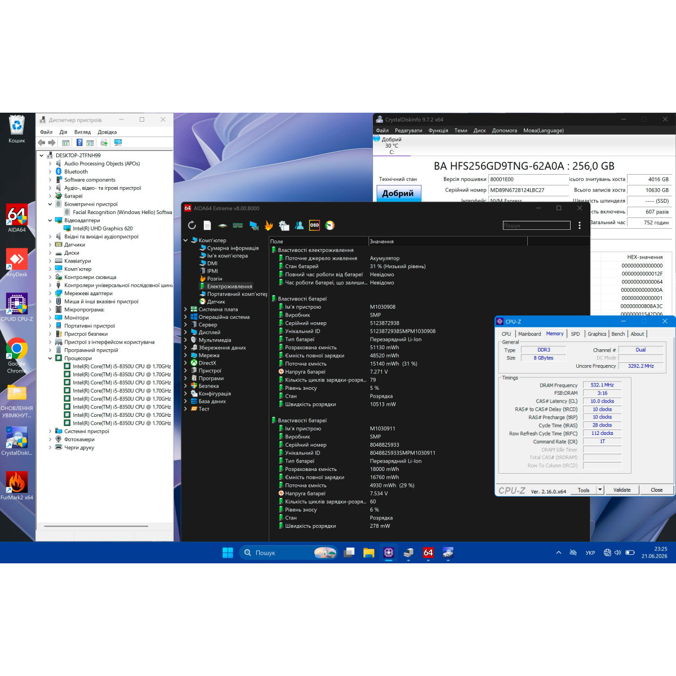
Task: Open AIDA64 gauge benchmark toolbar icon
Action: tap(330, 225)
